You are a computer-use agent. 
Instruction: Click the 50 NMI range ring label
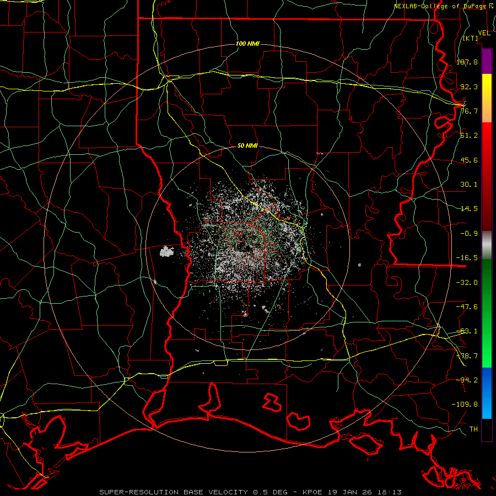point(247,145)
